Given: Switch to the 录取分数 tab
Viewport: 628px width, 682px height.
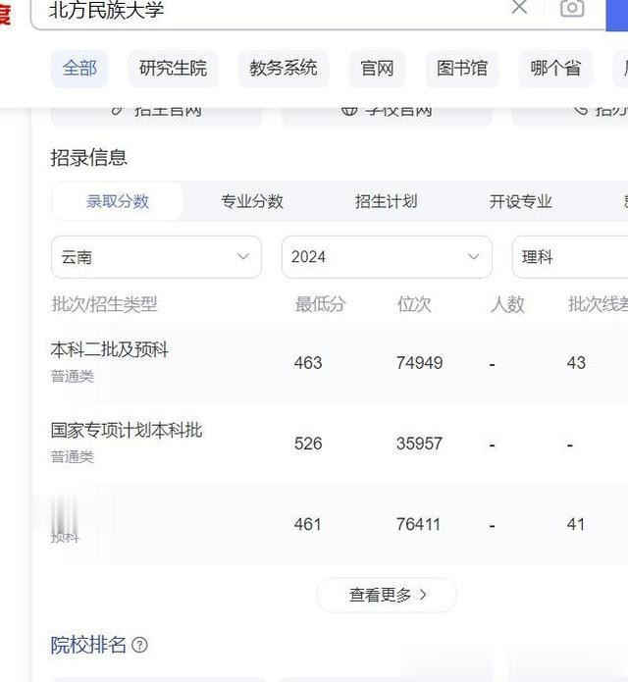Looking at the screenshot, I should (118, 201).
